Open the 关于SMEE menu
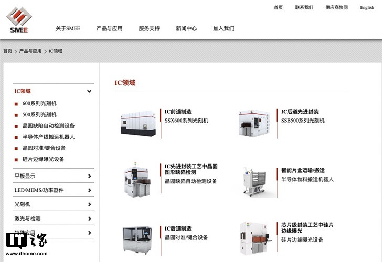Image resolution: width=382 pixels, height=262 pixels. click(68, 28)
